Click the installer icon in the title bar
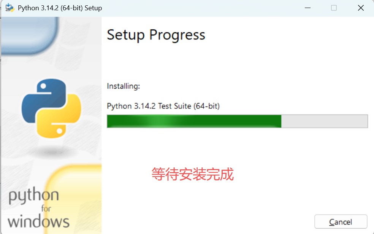 click(x=10, y=8)
